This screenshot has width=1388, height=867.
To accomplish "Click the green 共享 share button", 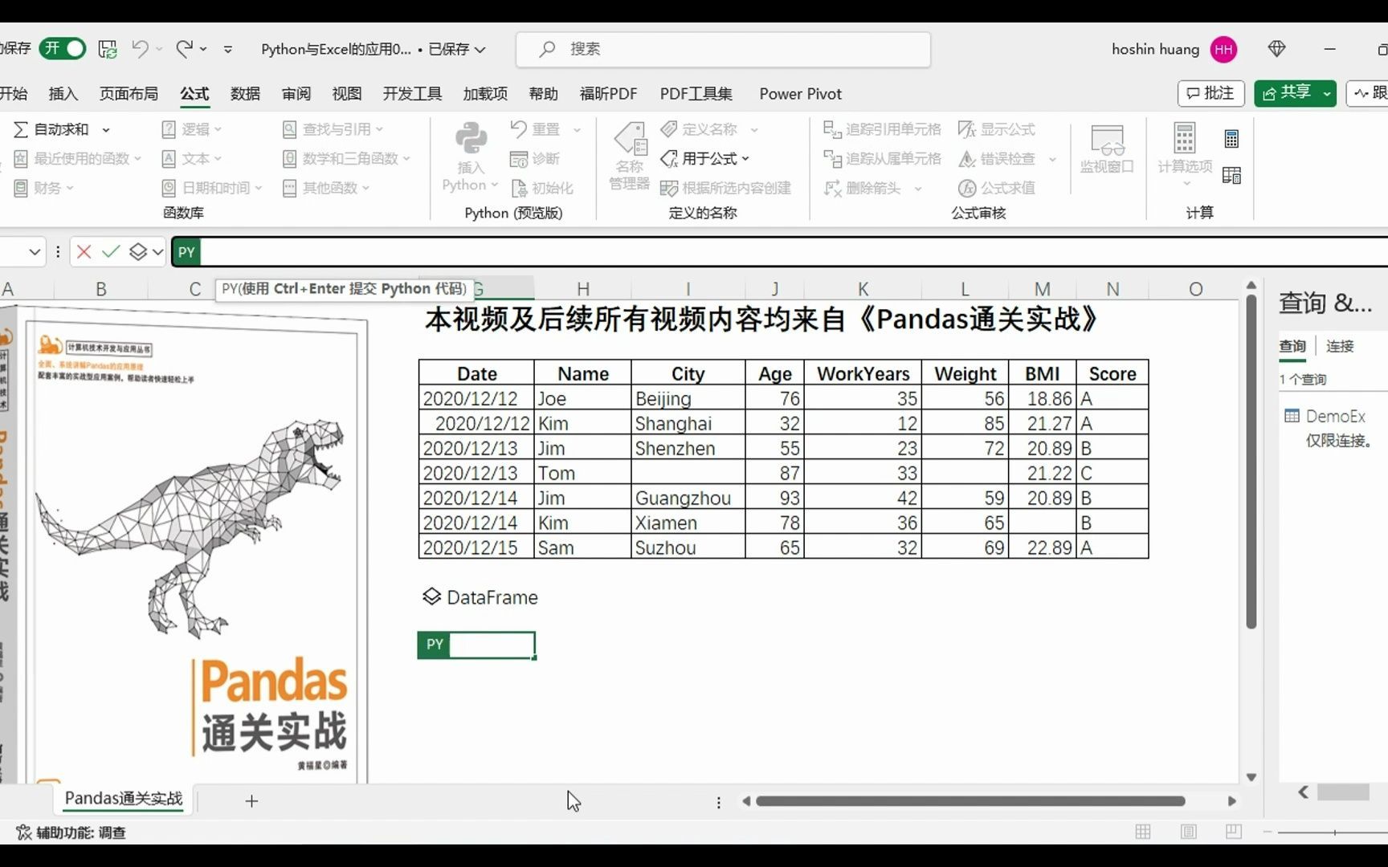I will [x=1288, y=93].
